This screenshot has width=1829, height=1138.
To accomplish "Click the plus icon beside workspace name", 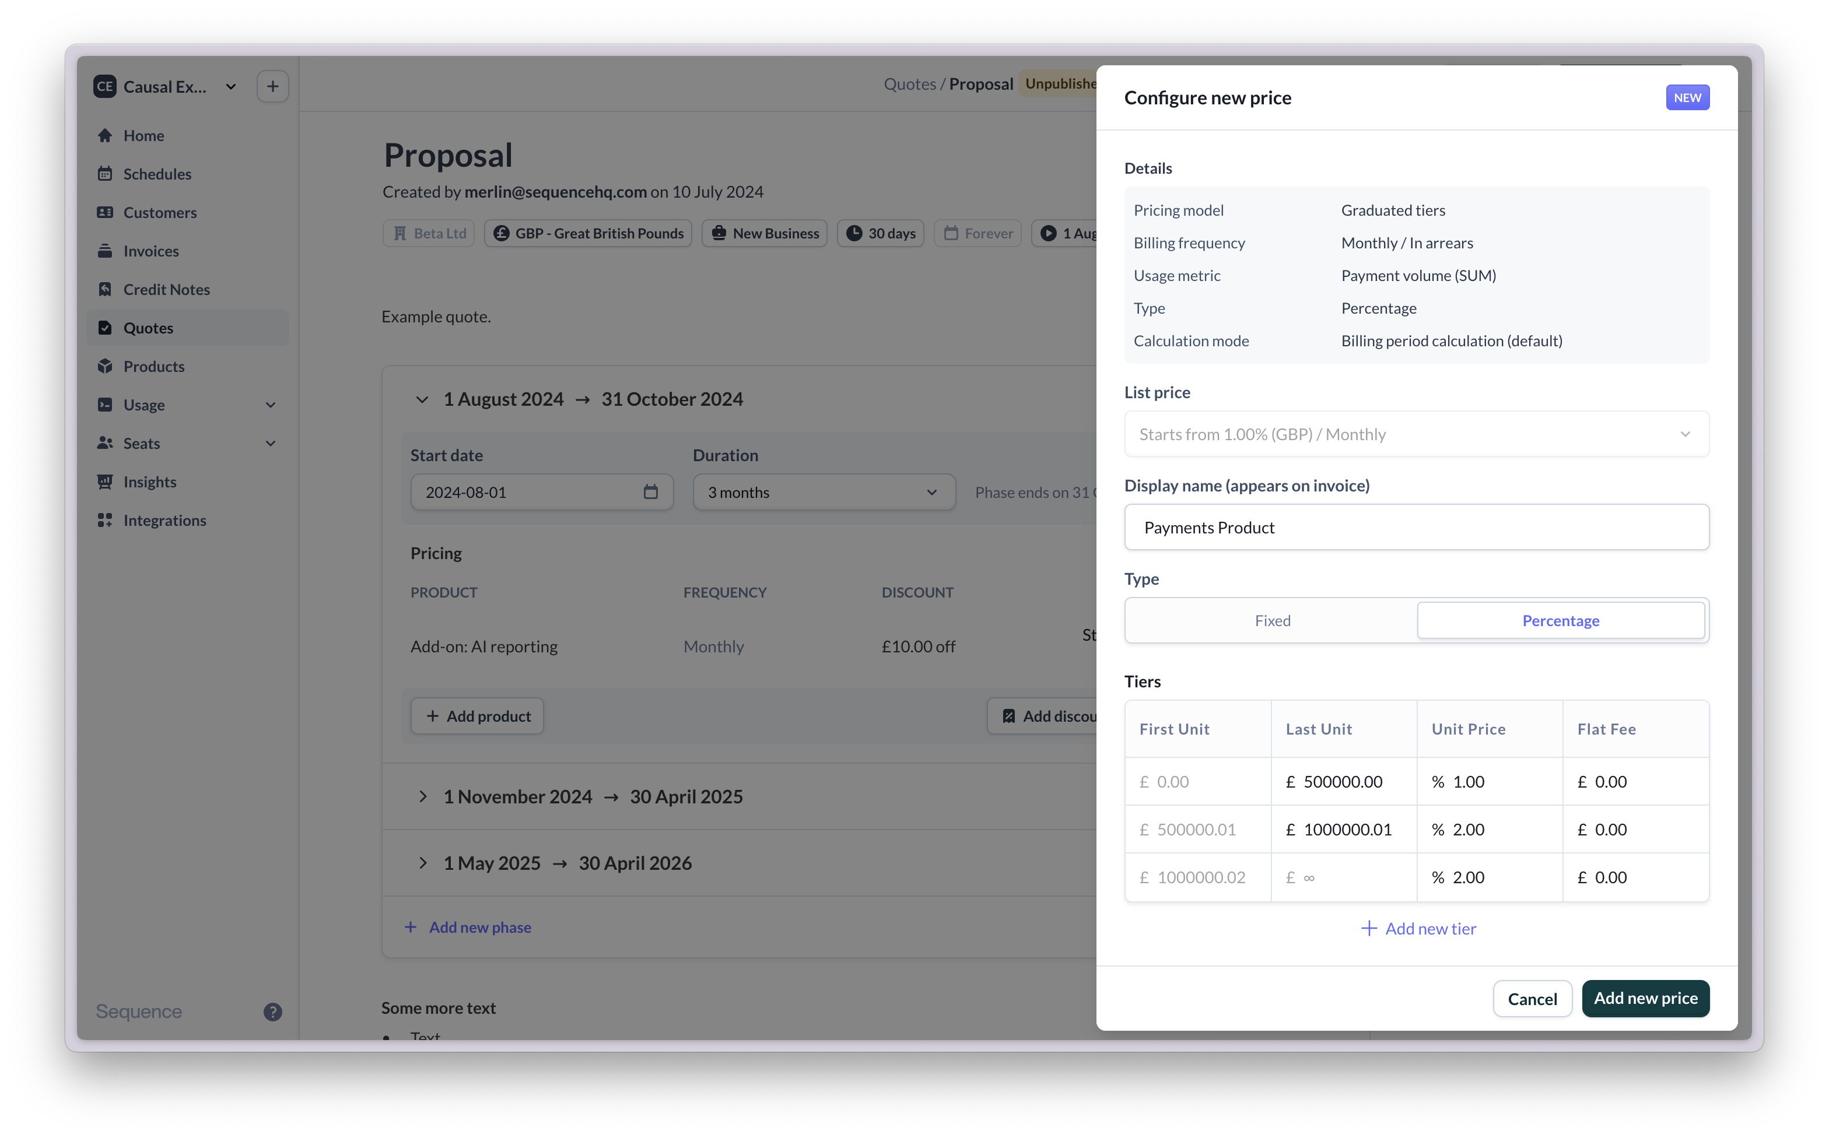I will (272, 86).
